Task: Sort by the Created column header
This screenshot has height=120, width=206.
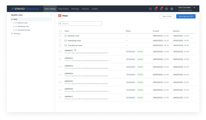Action: click(x=156, y=31)
